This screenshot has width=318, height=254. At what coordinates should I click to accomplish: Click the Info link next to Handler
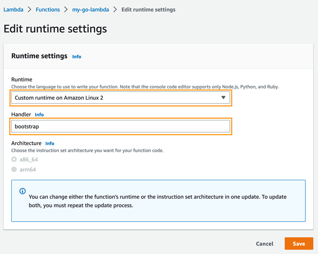[39, 115]
